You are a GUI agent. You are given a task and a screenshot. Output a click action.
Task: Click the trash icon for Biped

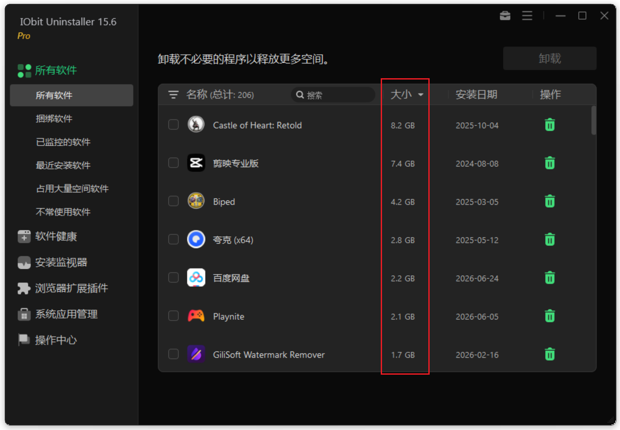pos(549,201)
